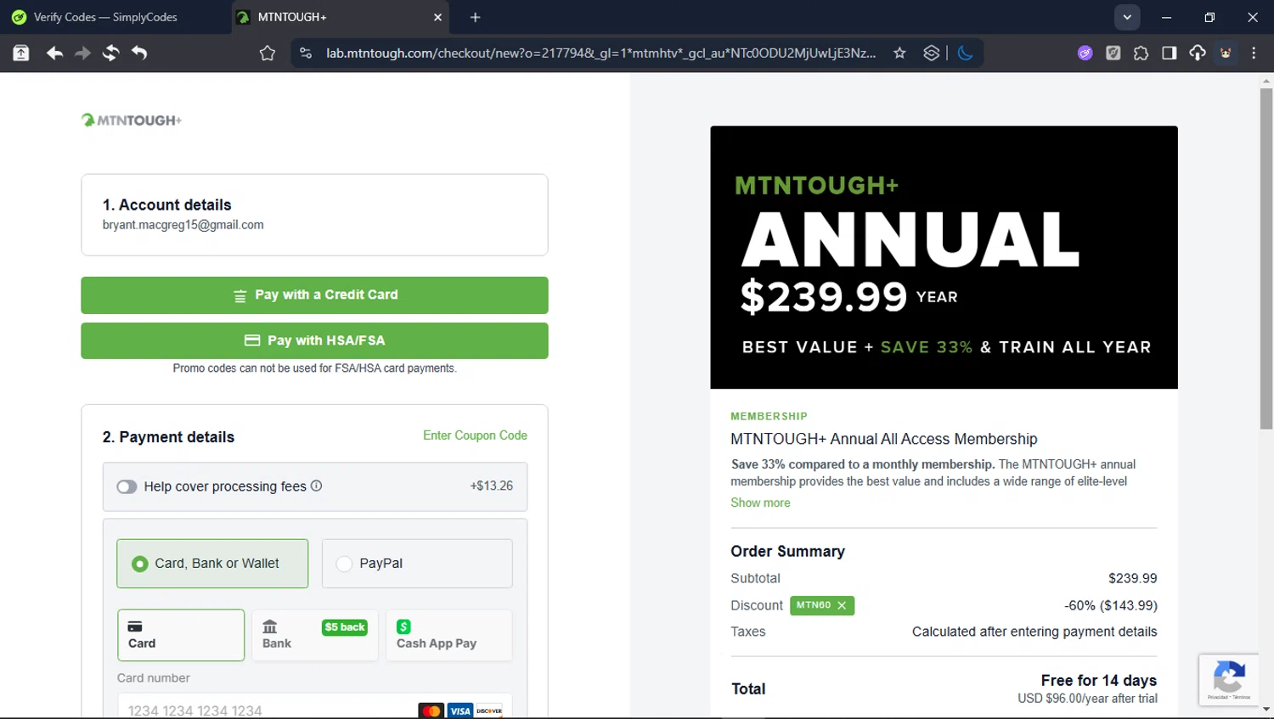This screenshot has height=719, width=1274.
Task: Click the info icon beside processing fees
Action: point(317,486)
